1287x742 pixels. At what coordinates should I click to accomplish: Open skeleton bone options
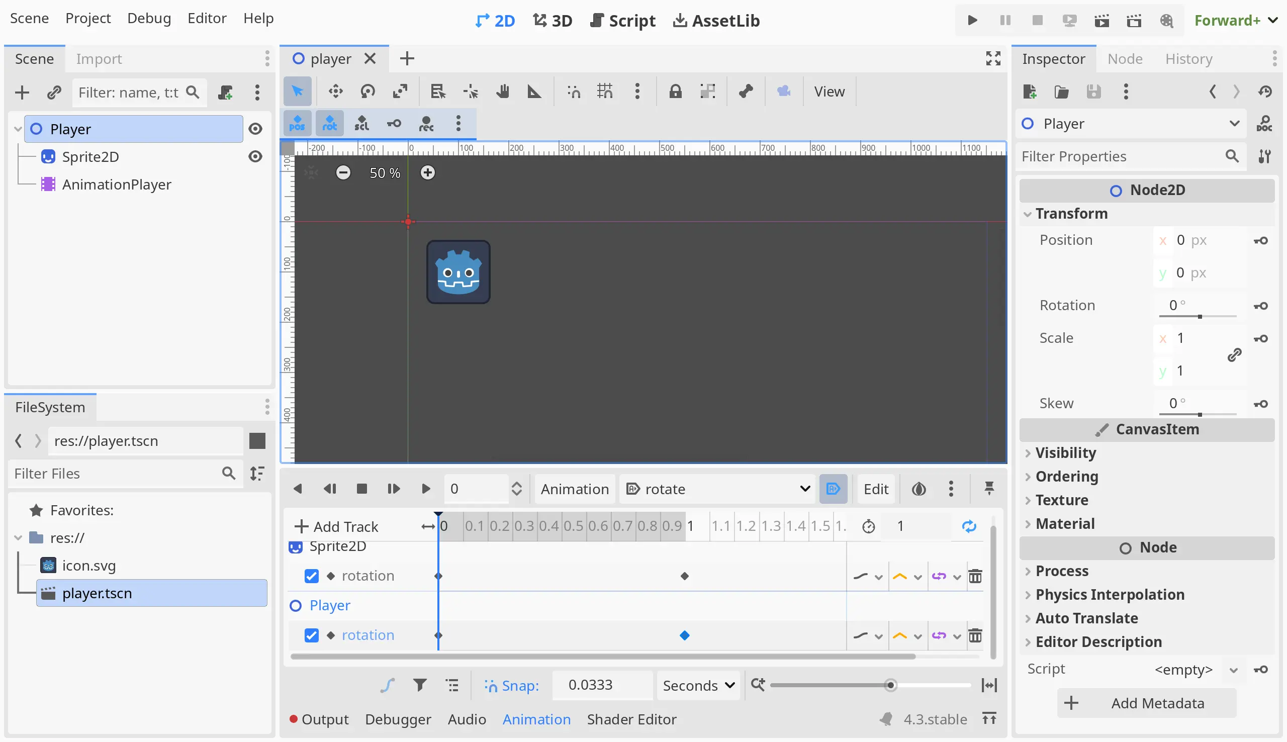[x=746, y=91]
